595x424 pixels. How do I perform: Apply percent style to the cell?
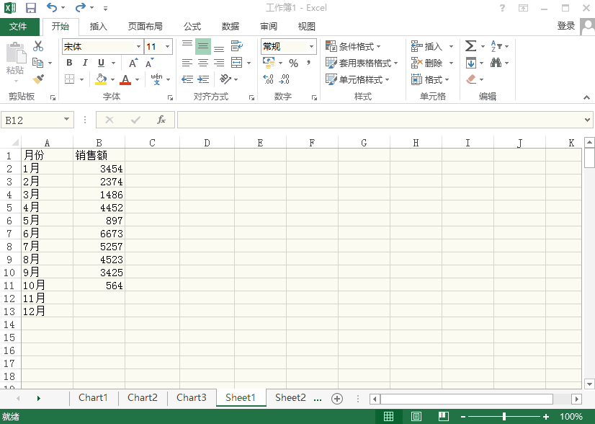tap(293, 63)
